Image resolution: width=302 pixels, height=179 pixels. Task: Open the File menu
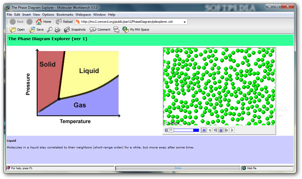pos(9,15)
